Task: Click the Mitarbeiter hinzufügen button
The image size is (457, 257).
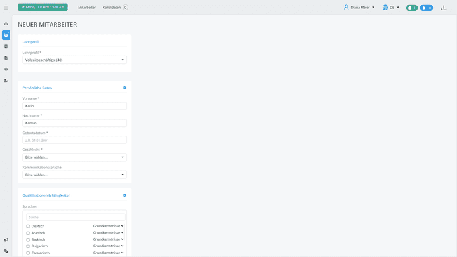Action: [43, 8]
